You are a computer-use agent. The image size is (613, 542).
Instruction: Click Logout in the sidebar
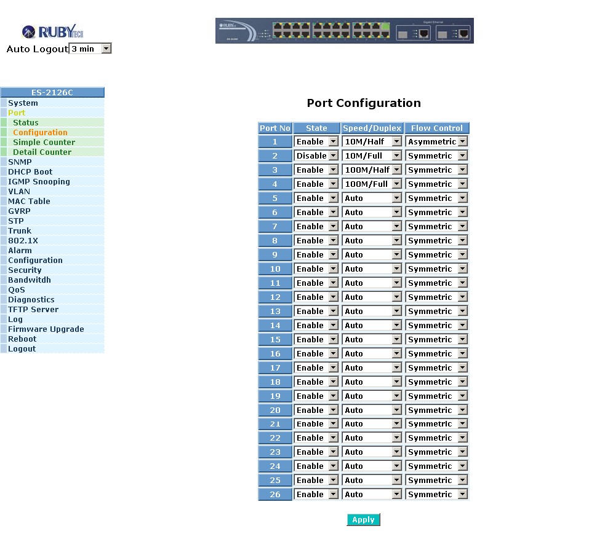pyautogui.click(x=22, y=349)
